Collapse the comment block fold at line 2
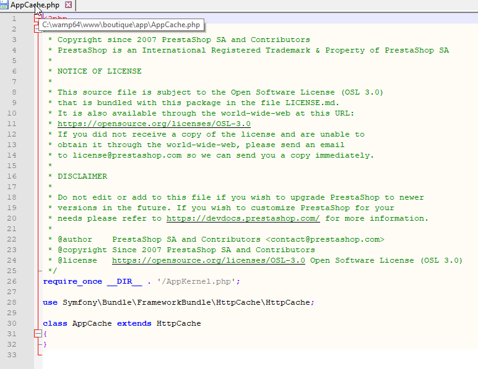Image resolution: width=478 pixels, height=369 pixels. (38, 29)
